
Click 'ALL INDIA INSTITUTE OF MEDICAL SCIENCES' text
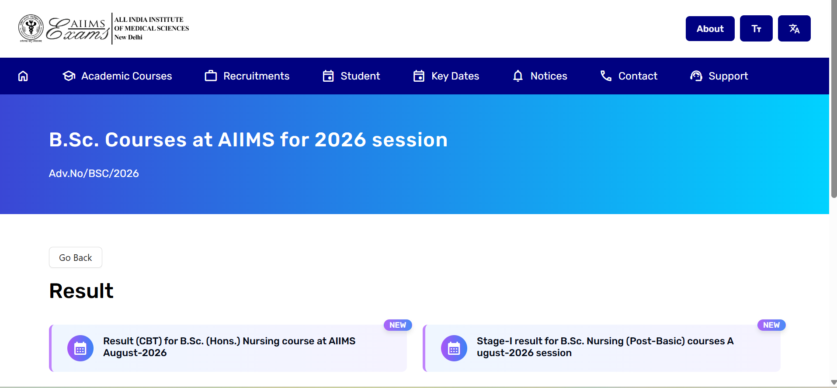152,24
